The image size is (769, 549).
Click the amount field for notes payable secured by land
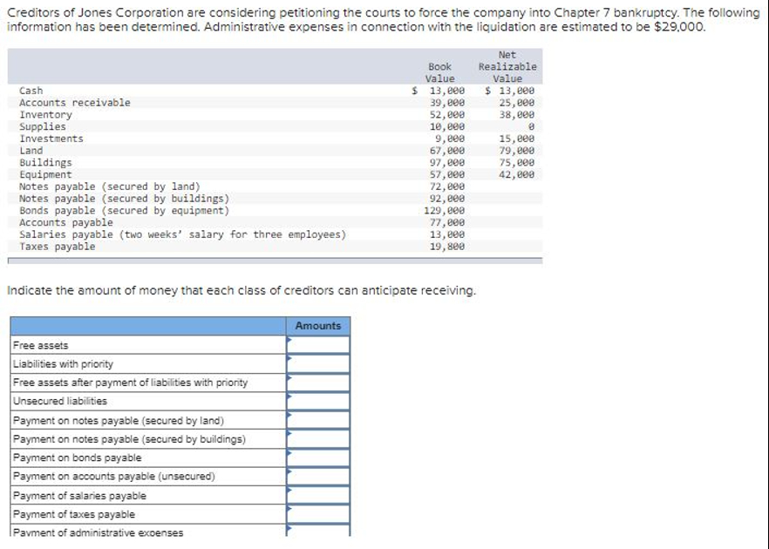click(317, 420)
